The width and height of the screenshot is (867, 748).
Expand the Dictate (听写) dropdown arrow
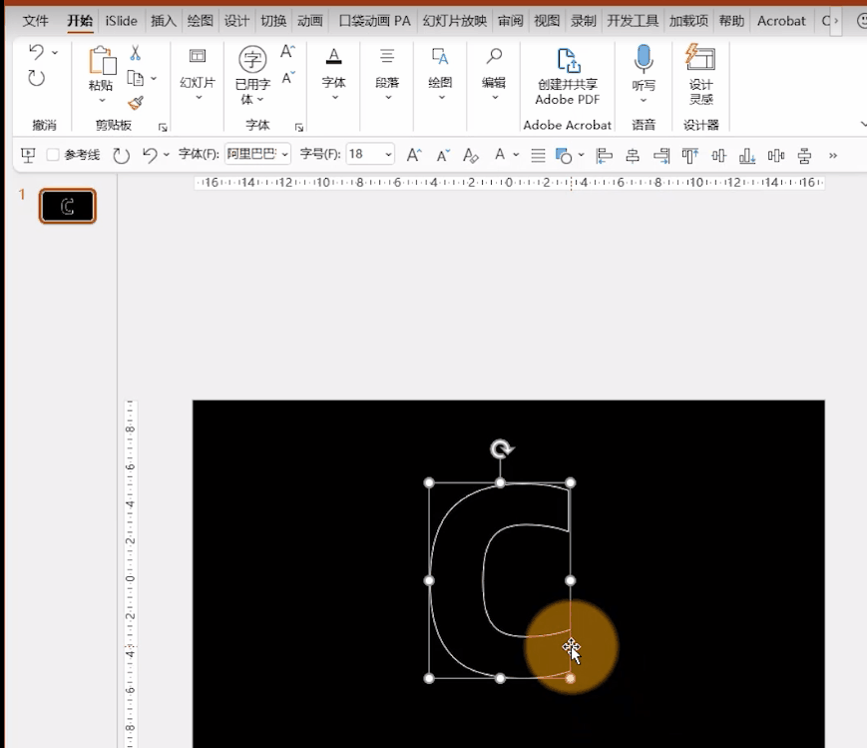(x=644, y=100)
